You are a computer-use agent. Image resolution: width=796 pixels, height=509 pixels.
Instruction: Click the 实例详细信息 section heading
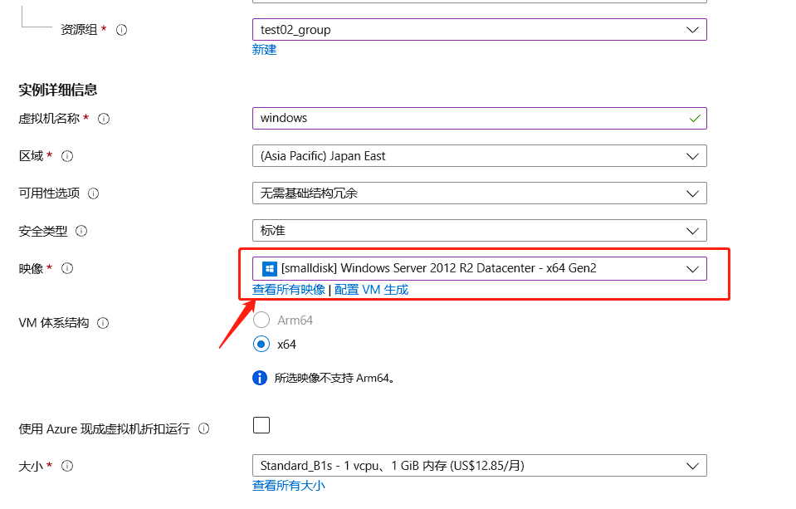click(58, 90)
